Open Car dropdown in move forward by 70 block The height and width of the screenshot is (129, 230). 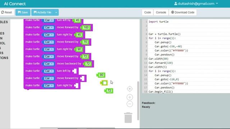(49, 42)
